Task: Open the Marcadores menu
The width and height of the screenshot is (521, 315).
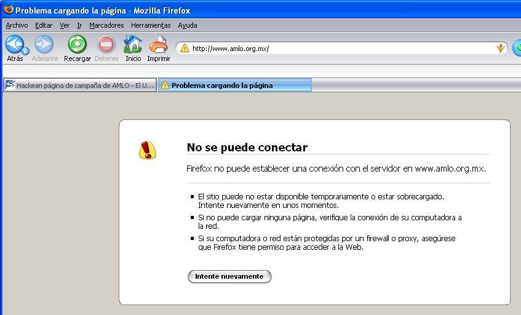Action: tap(106, 25)
